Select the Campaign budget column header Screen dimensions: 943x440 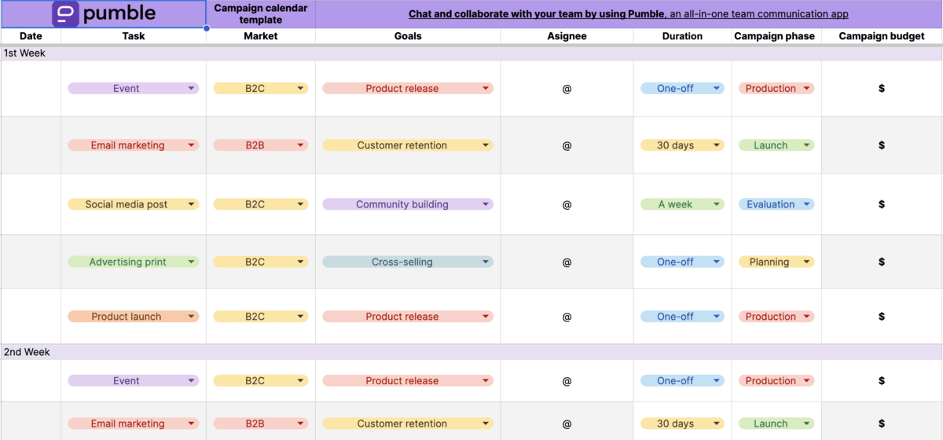[882, 36]
